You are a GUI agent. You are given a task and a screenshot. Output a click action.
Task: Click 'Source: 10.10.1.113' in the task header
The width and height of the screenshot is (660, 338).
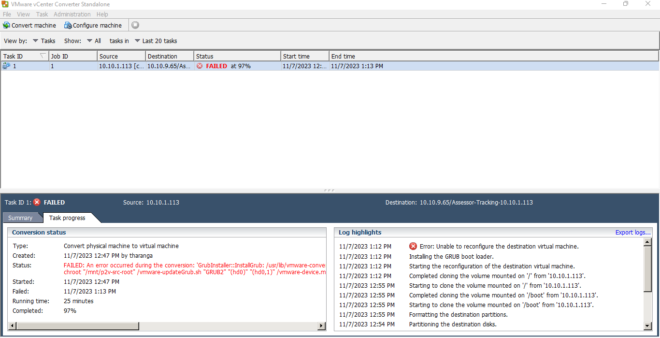(x=151, y=202)
